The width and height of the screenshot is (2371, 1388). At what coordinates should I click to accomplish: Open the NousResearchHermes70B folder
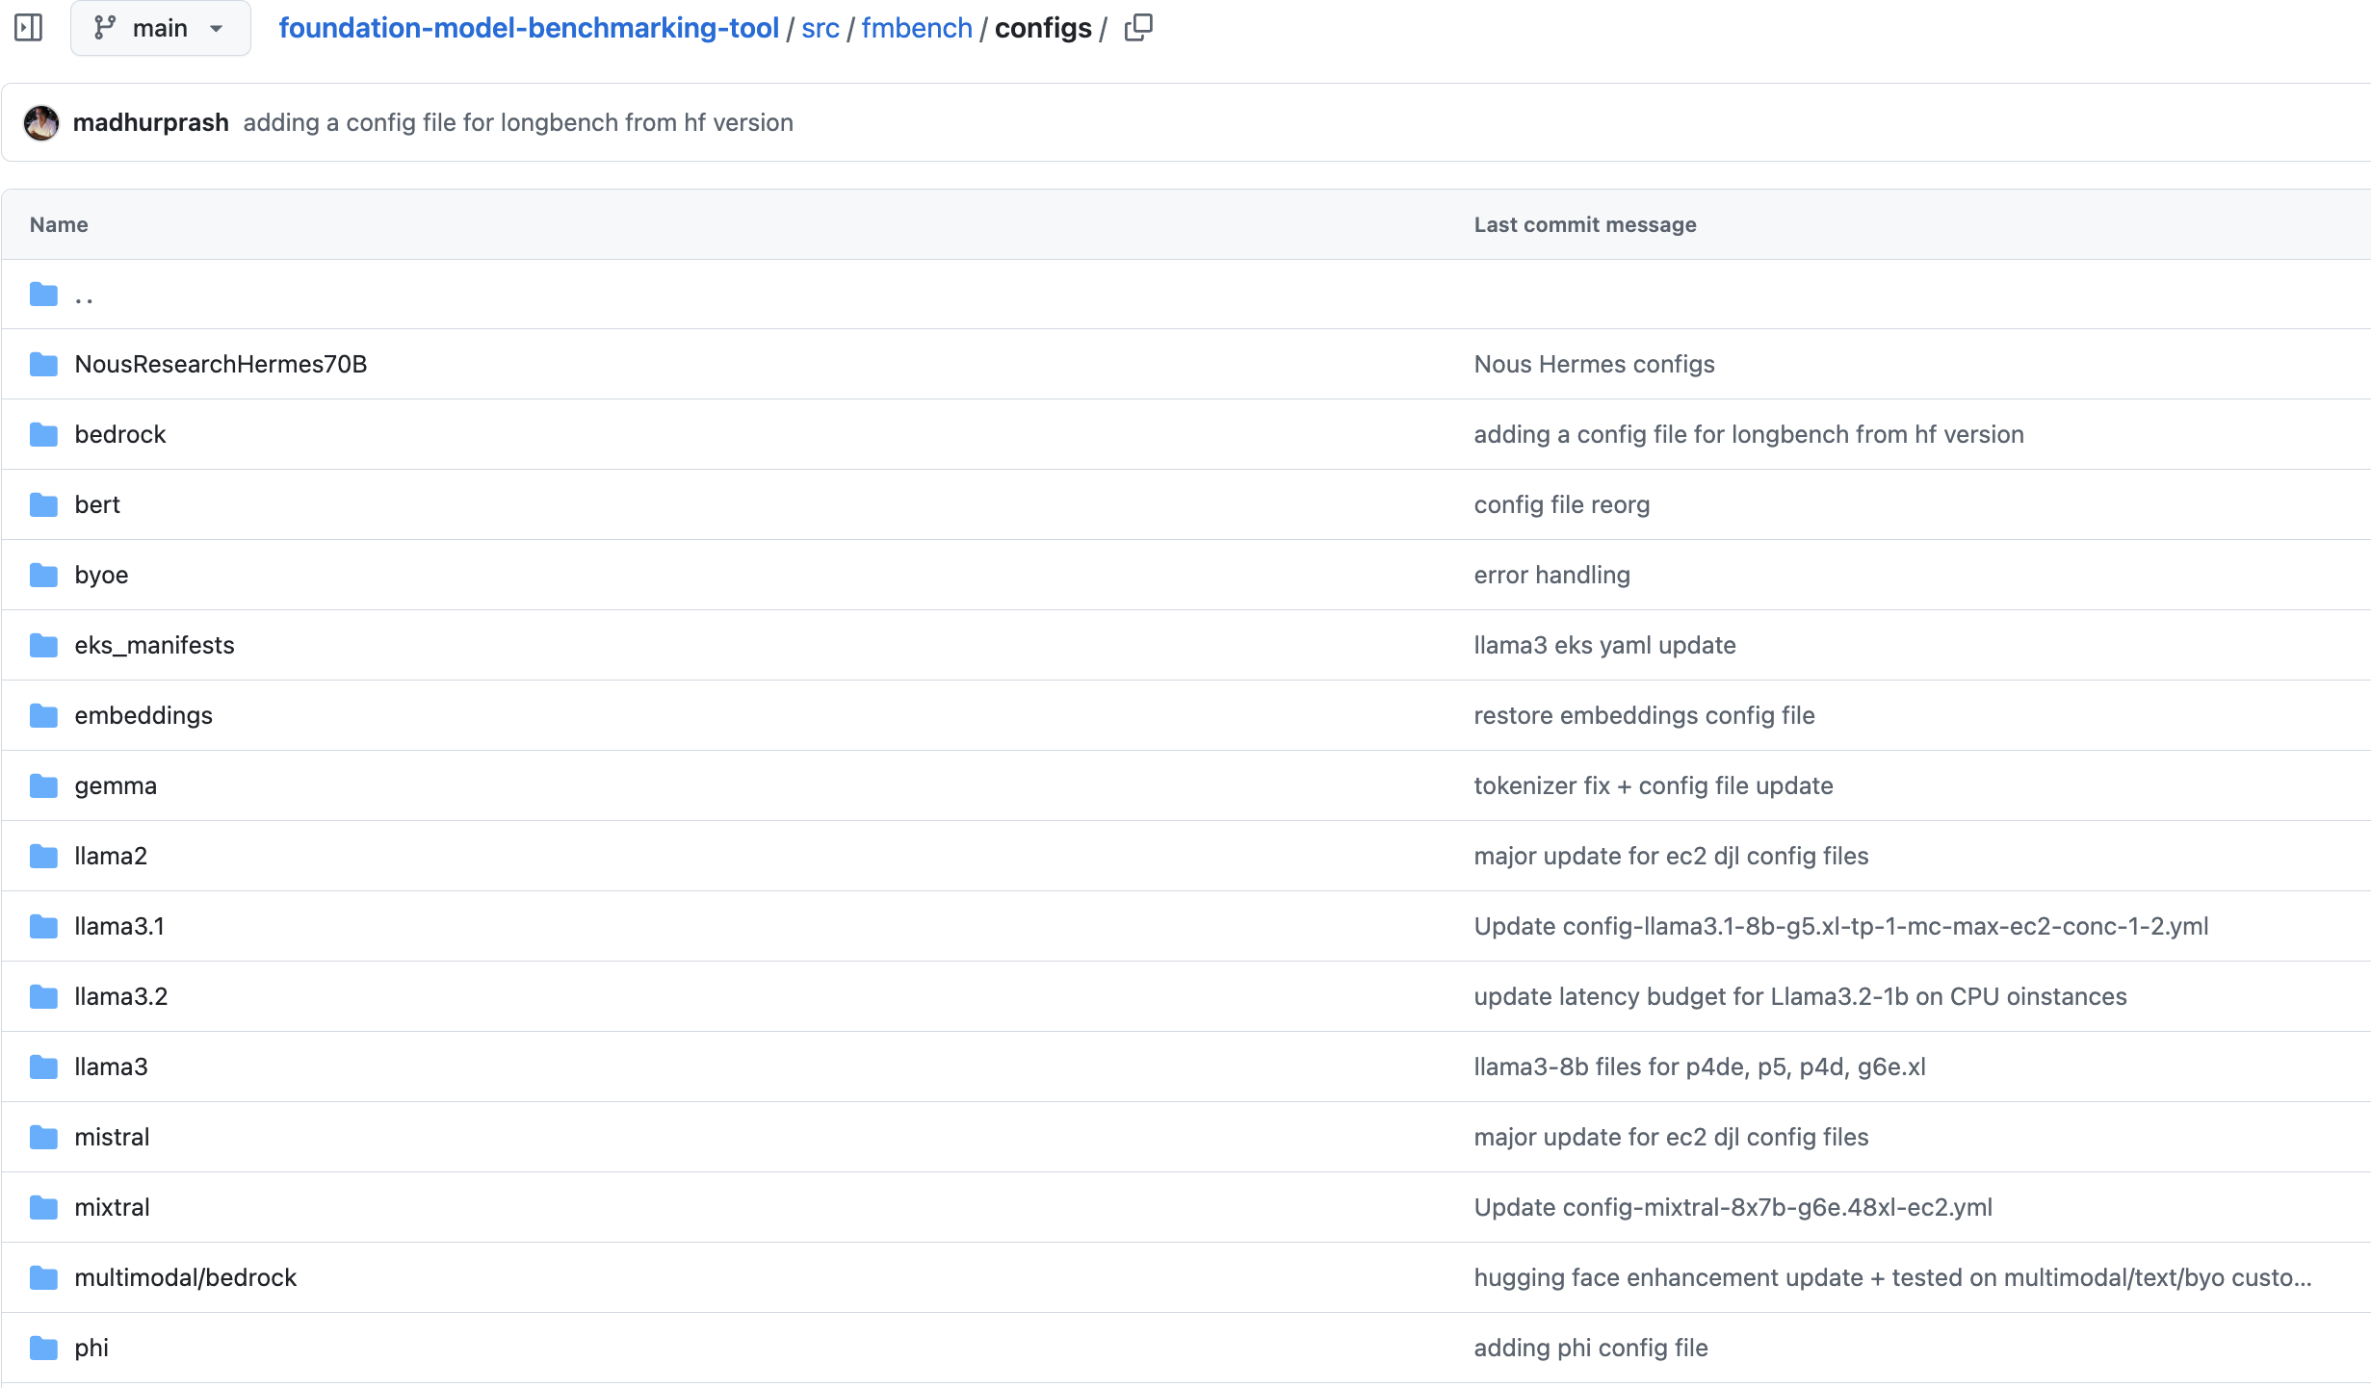pyautogui.click(x=221, y=364)
